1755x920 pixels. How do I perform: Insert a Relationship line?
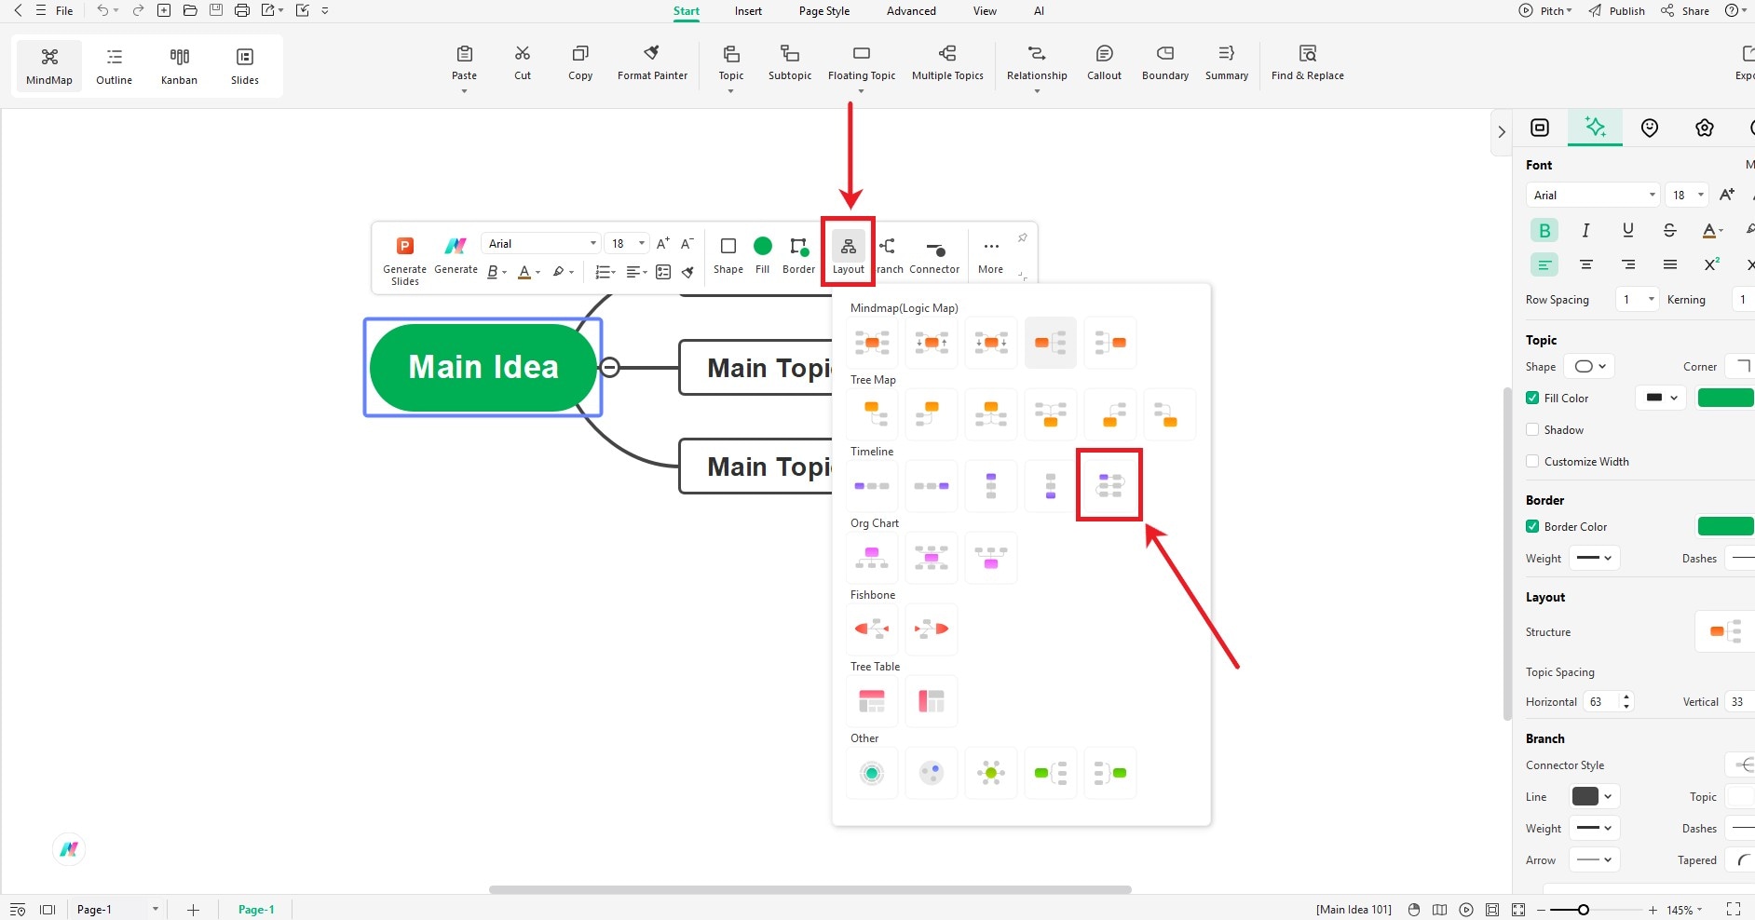(1037, 62)
